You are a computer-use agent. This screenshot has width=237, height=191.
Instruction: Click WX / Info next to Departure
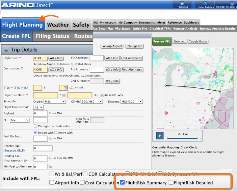pos(56,58)
